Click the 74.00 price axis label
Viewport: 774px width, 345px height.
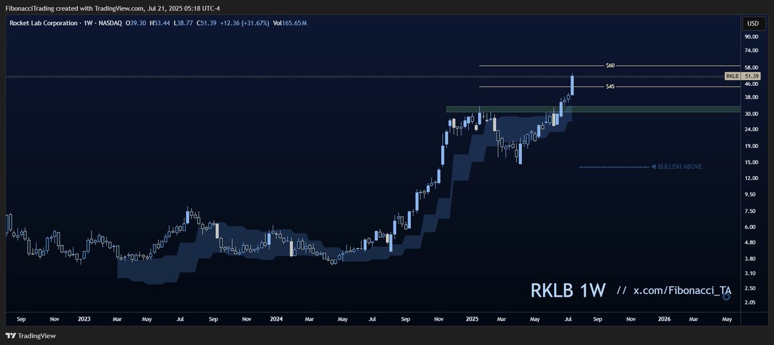[750, 50]
